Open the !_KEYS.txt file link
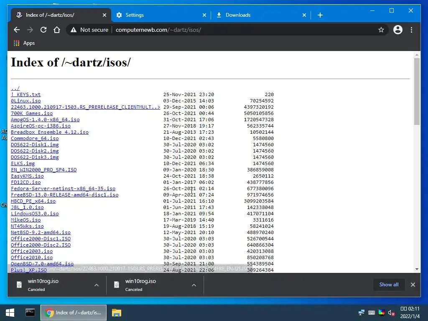This screenshot has width=428, height=321. tap(25, 94)
